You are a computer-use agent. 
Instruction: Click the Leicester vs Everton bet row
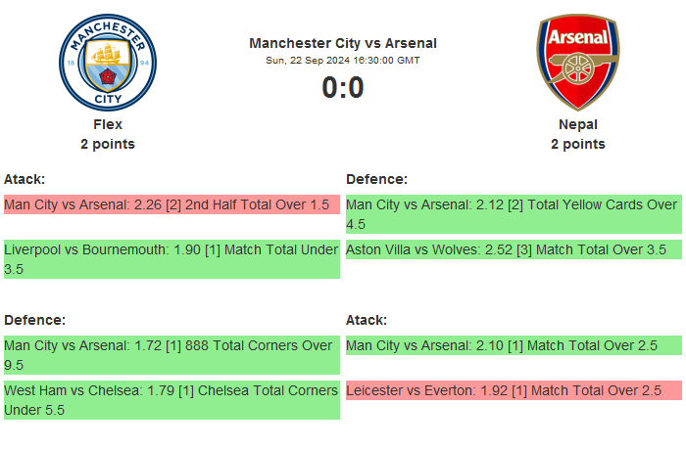tap(513, 390)
